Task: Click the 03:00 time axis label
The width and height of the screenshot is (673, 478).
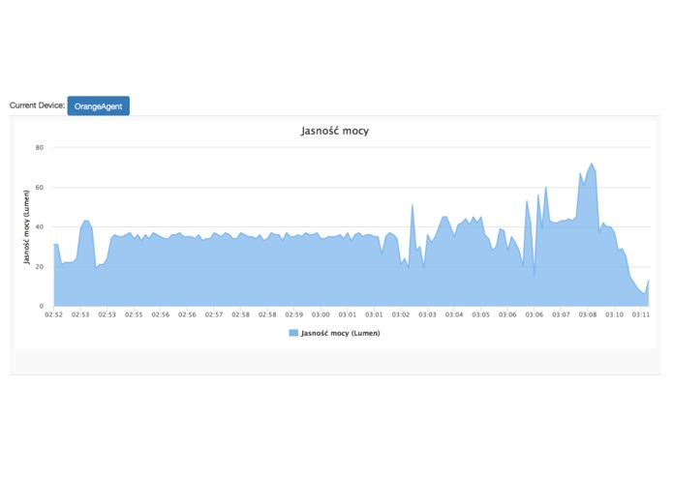Action: click(321, 314)
